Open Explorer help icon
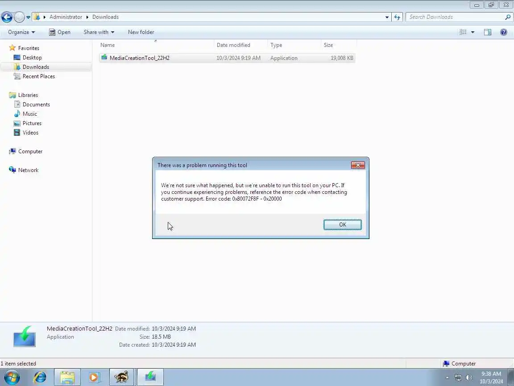 pyautogui.click(x=503, y=32)
